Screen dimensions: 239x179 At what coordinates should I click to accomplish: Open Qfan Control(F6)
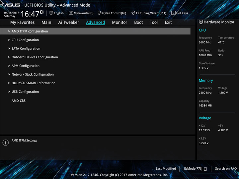112,13
